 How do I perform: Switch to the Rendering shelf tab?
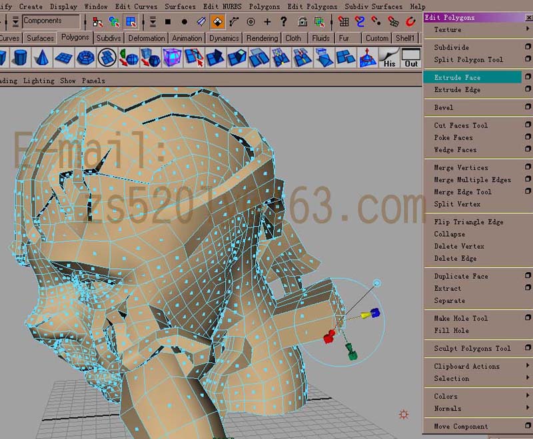tap(262, 38)
